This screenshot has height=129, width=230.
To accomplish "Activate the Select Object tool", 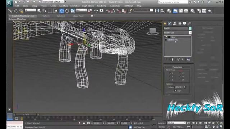I will point(39,11).
